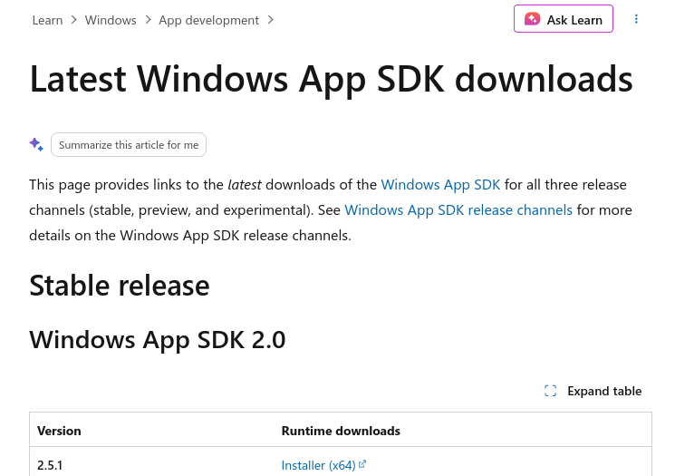Select the Version column header
The height and width of the screenshot is (476, 675).
[59, 431]
